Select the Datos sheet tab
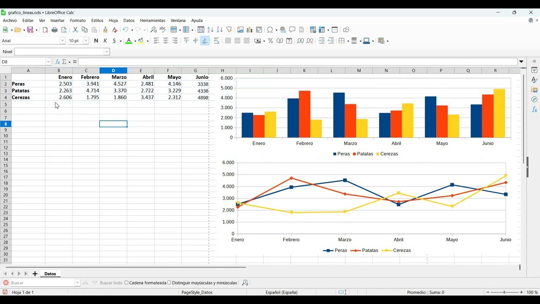The height and width of the screenshot is (304, 540). (x=50, y=274)
